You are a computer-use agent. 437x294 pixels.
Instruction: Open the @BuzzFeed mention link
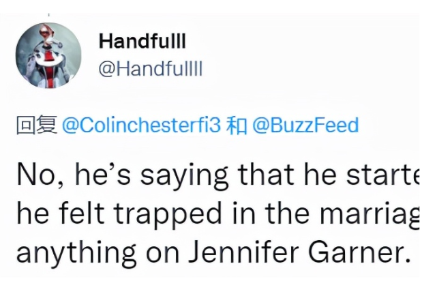pos(305,126)
